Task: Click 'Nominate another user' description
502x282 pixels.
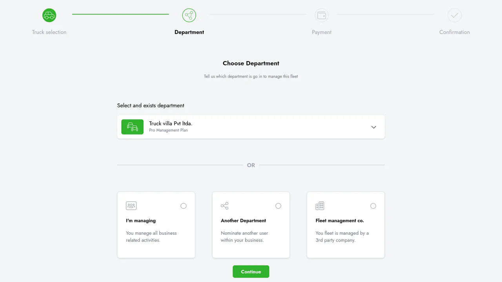Action: pyautogui.click(x=244, y=237)
